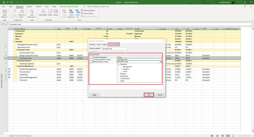Switch to the General tab in dialog

(92, 45)
